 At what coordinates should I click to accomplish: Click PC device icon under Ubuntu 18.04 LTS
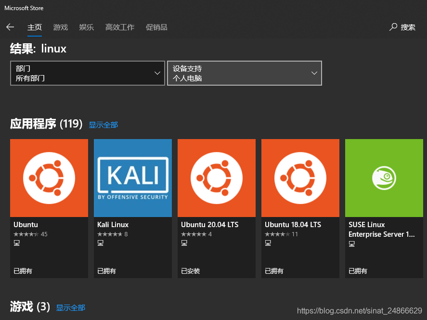tap(268, 243)
